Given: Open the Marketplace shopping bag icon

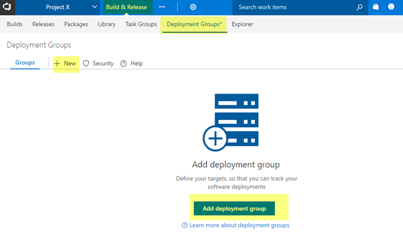Looking at the screenshot, I should coord(376,7).
